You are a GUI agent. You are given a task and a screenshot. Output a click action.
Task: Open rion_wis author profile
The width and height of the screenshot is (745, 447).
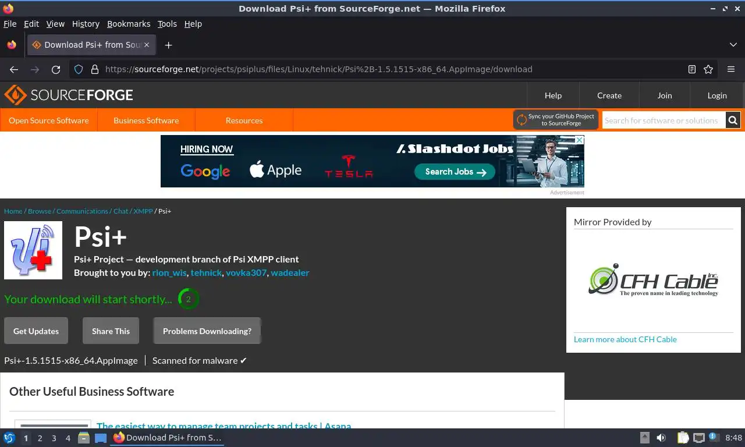169,272
